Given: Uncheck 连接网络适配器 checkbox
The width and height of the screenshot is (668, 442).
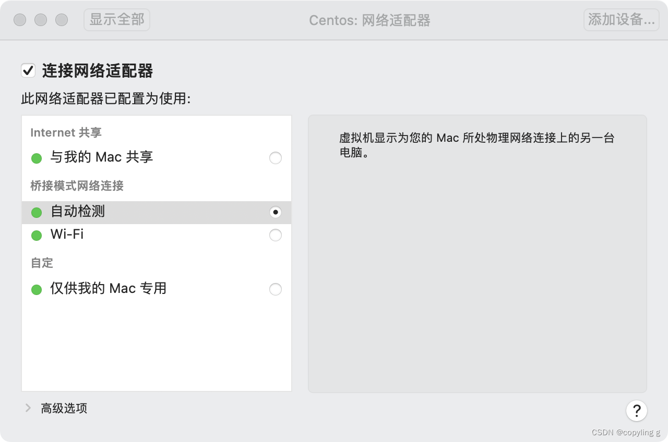Looking at the screenshot, I should tap(29, 71).
